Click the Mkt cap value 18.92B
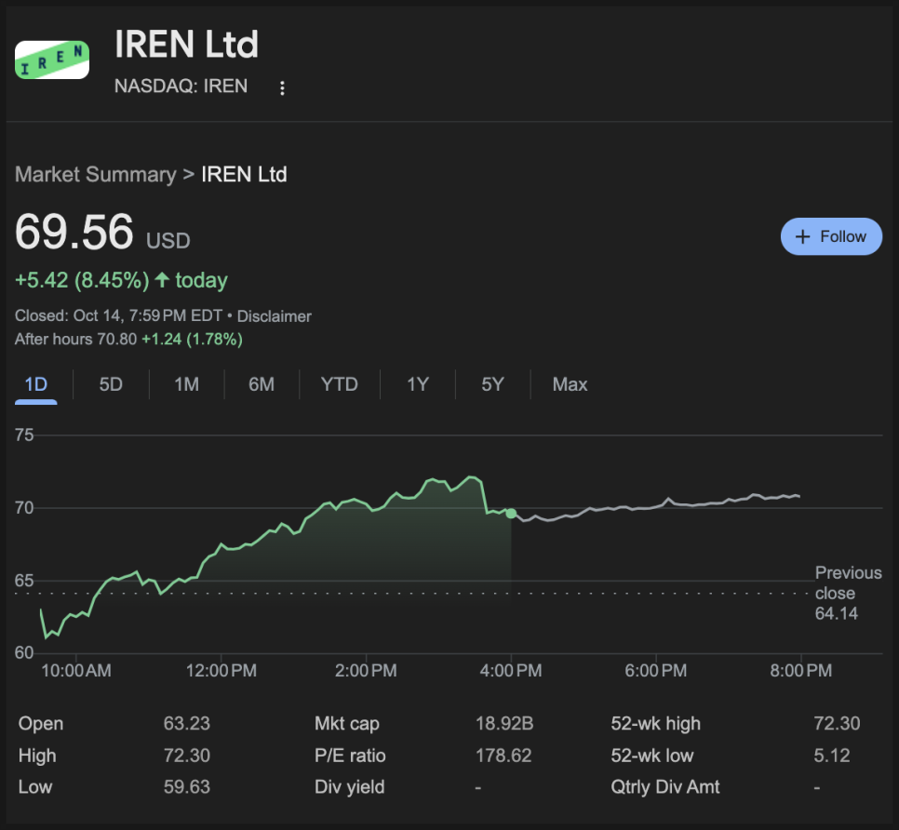Image resolution: width=899 pixels, height=830 pixels. [x=503, y=724]
